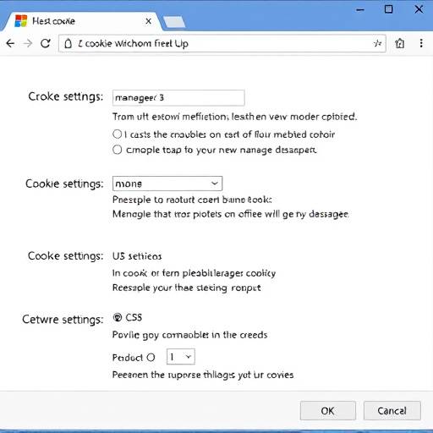Click the 'US settieos' text

click(137, 256)
